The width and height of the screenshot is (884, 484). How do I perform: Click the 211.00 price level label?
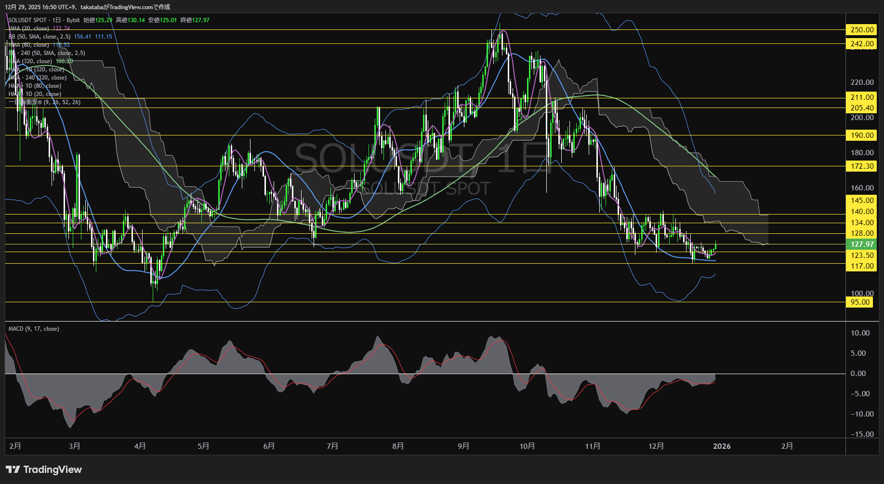tap(861, 97)
